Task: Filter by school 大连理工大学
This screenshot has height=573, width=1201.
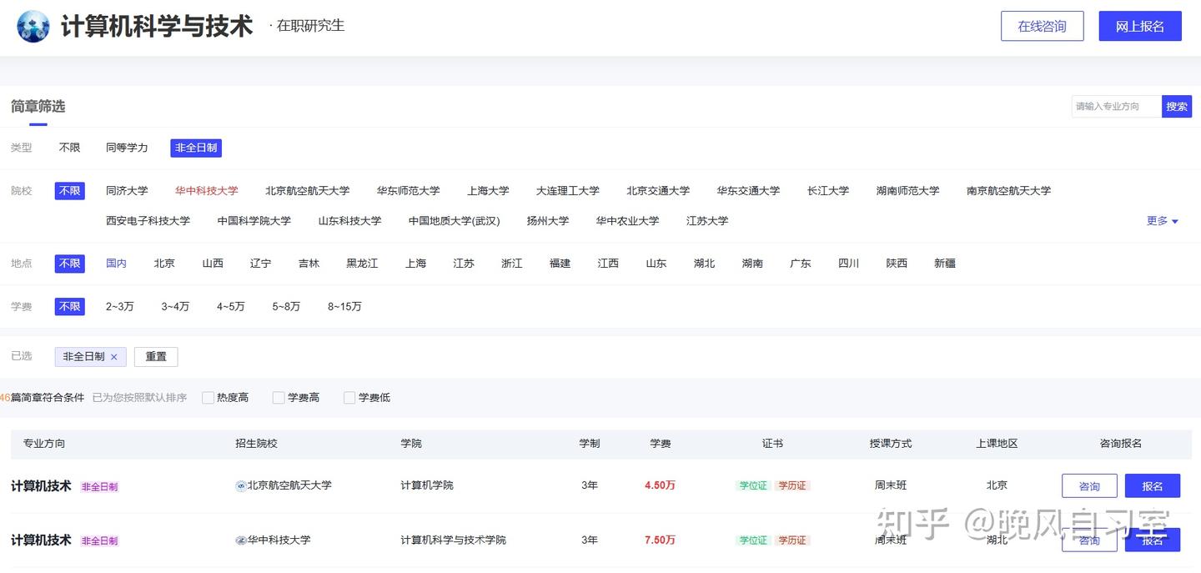Action: [x=568, y=191]
